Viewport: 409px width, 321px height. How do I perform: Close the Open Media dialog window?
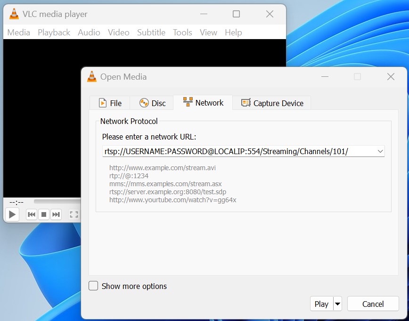point(391,77)
